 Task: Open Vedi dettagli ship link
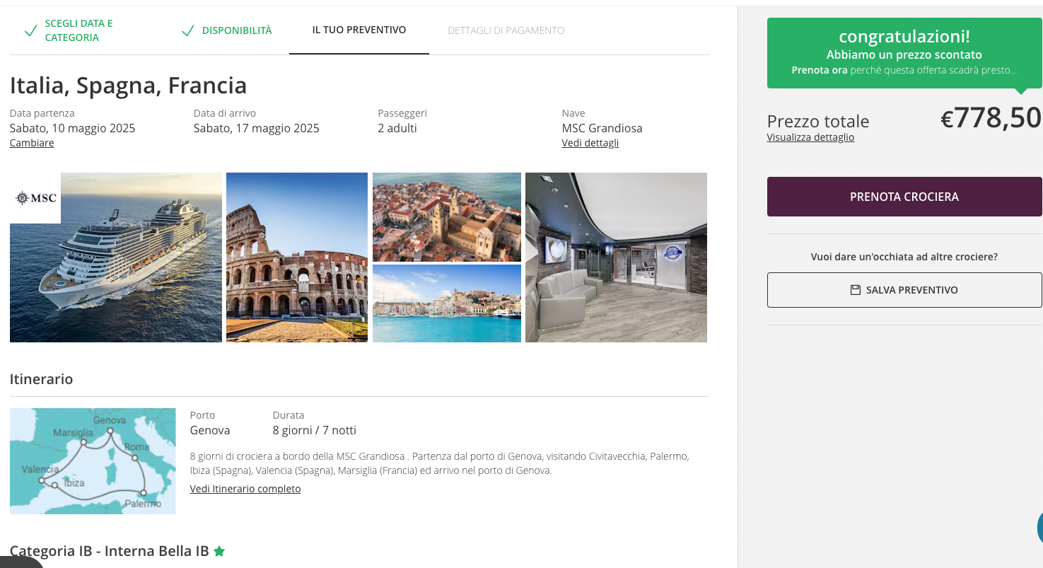coord(590,143)
